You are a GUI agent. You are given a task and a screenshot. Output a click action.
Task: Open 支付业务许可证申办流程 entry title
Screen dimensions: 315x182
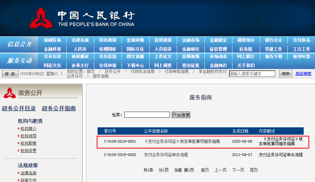166,155
